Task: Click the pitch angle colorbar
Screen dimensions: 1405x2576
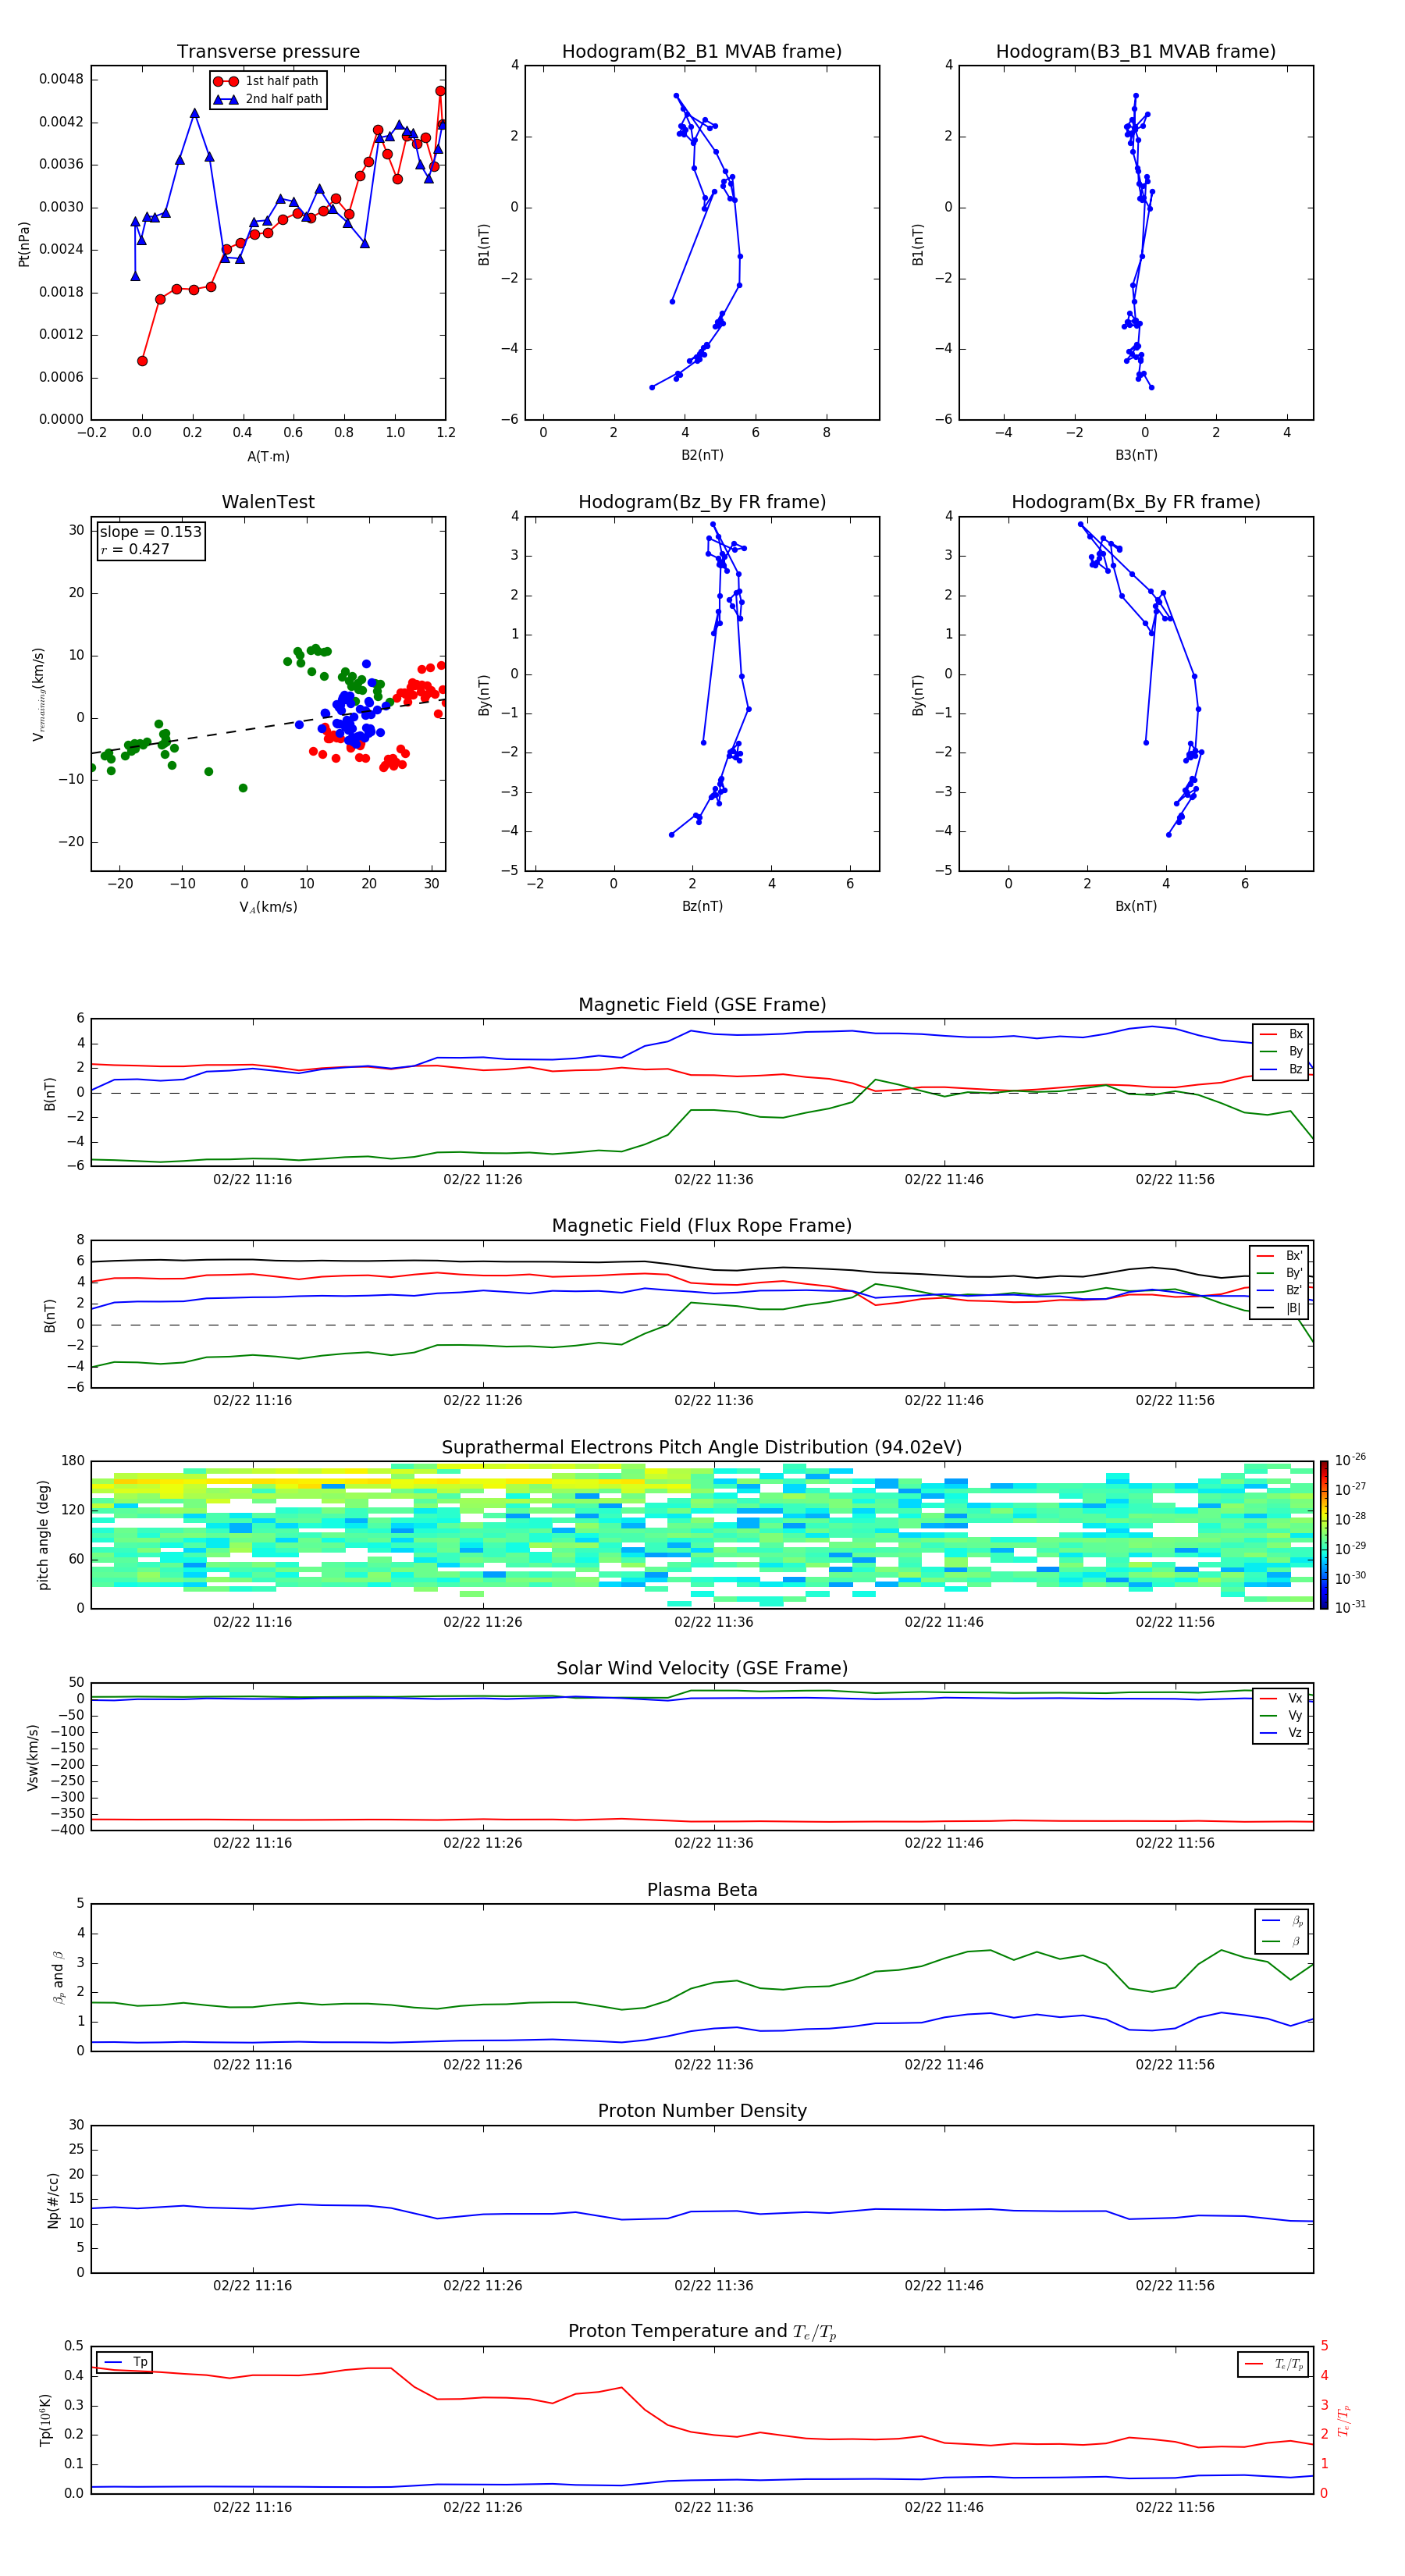Action: (1324, 1535)
